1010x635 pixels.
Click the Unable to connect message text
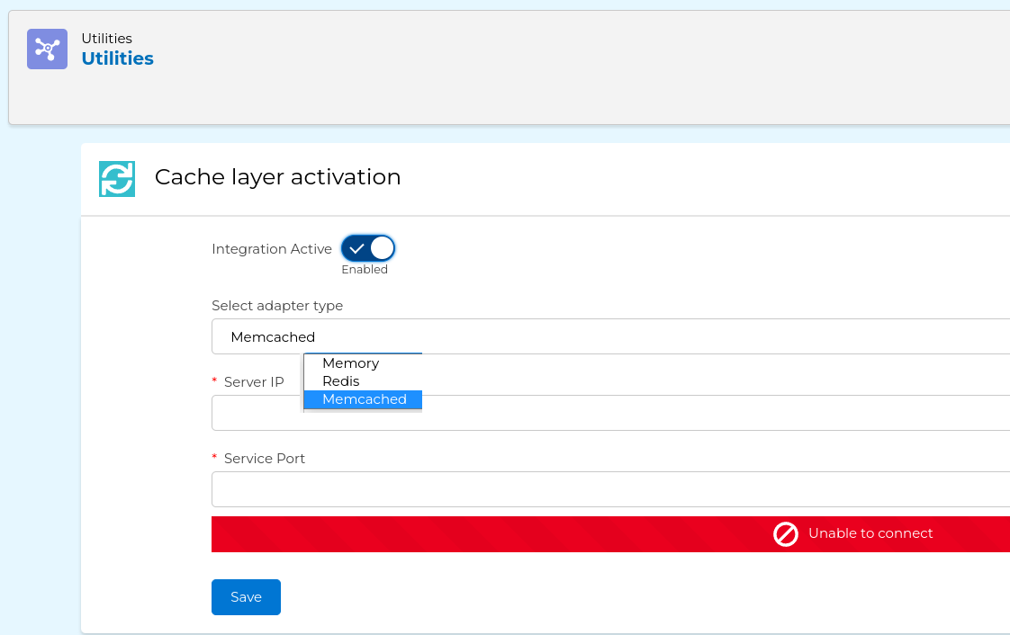[x=870, y=533]
